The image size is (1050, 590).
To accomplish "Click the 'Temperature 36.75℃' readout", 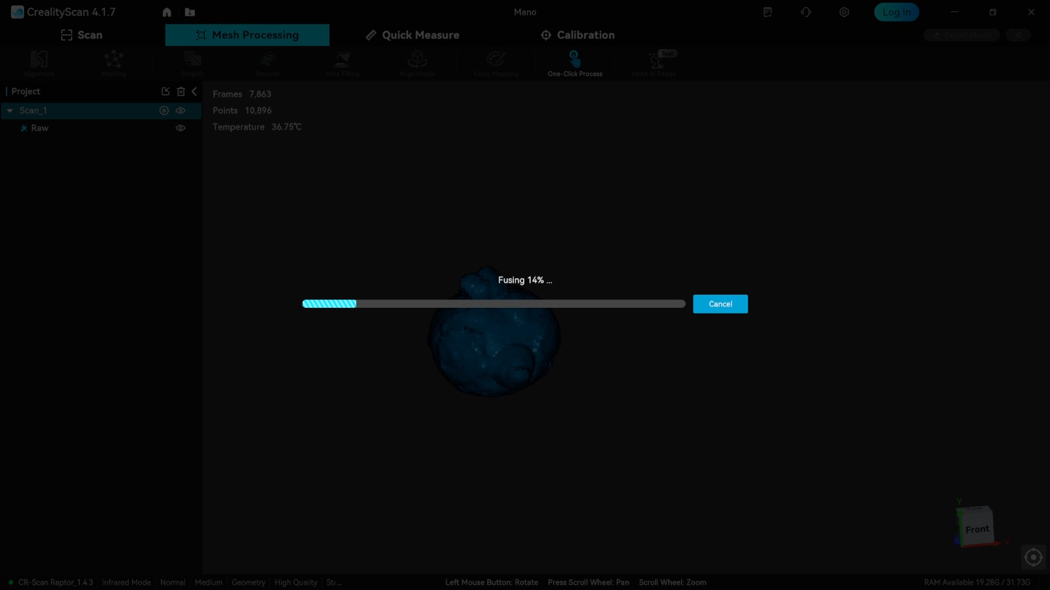I will click(257, 127).
